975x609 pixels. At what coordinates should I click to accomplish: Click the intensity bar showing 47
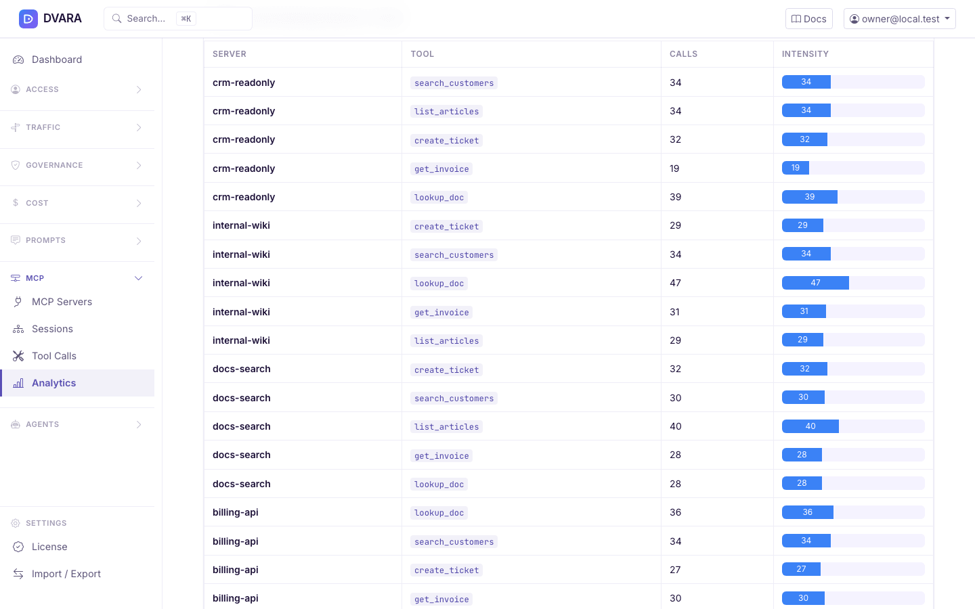click(815, 283)
